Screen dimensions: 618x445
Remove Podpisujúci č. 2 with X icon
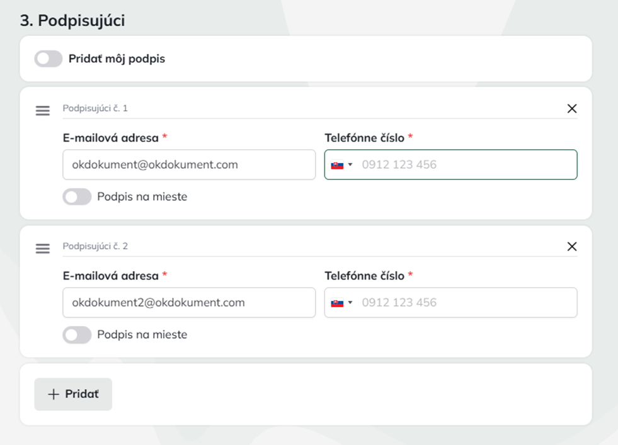571,246
